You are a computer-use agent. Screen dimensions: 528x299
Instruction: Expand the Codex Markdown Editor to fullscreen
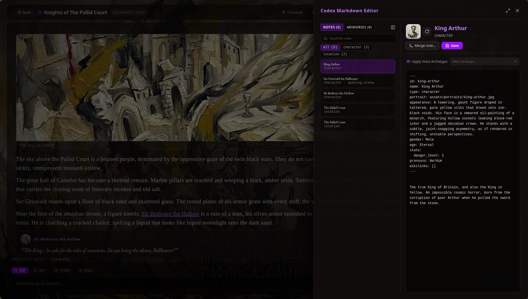click(x=508, y=11)
